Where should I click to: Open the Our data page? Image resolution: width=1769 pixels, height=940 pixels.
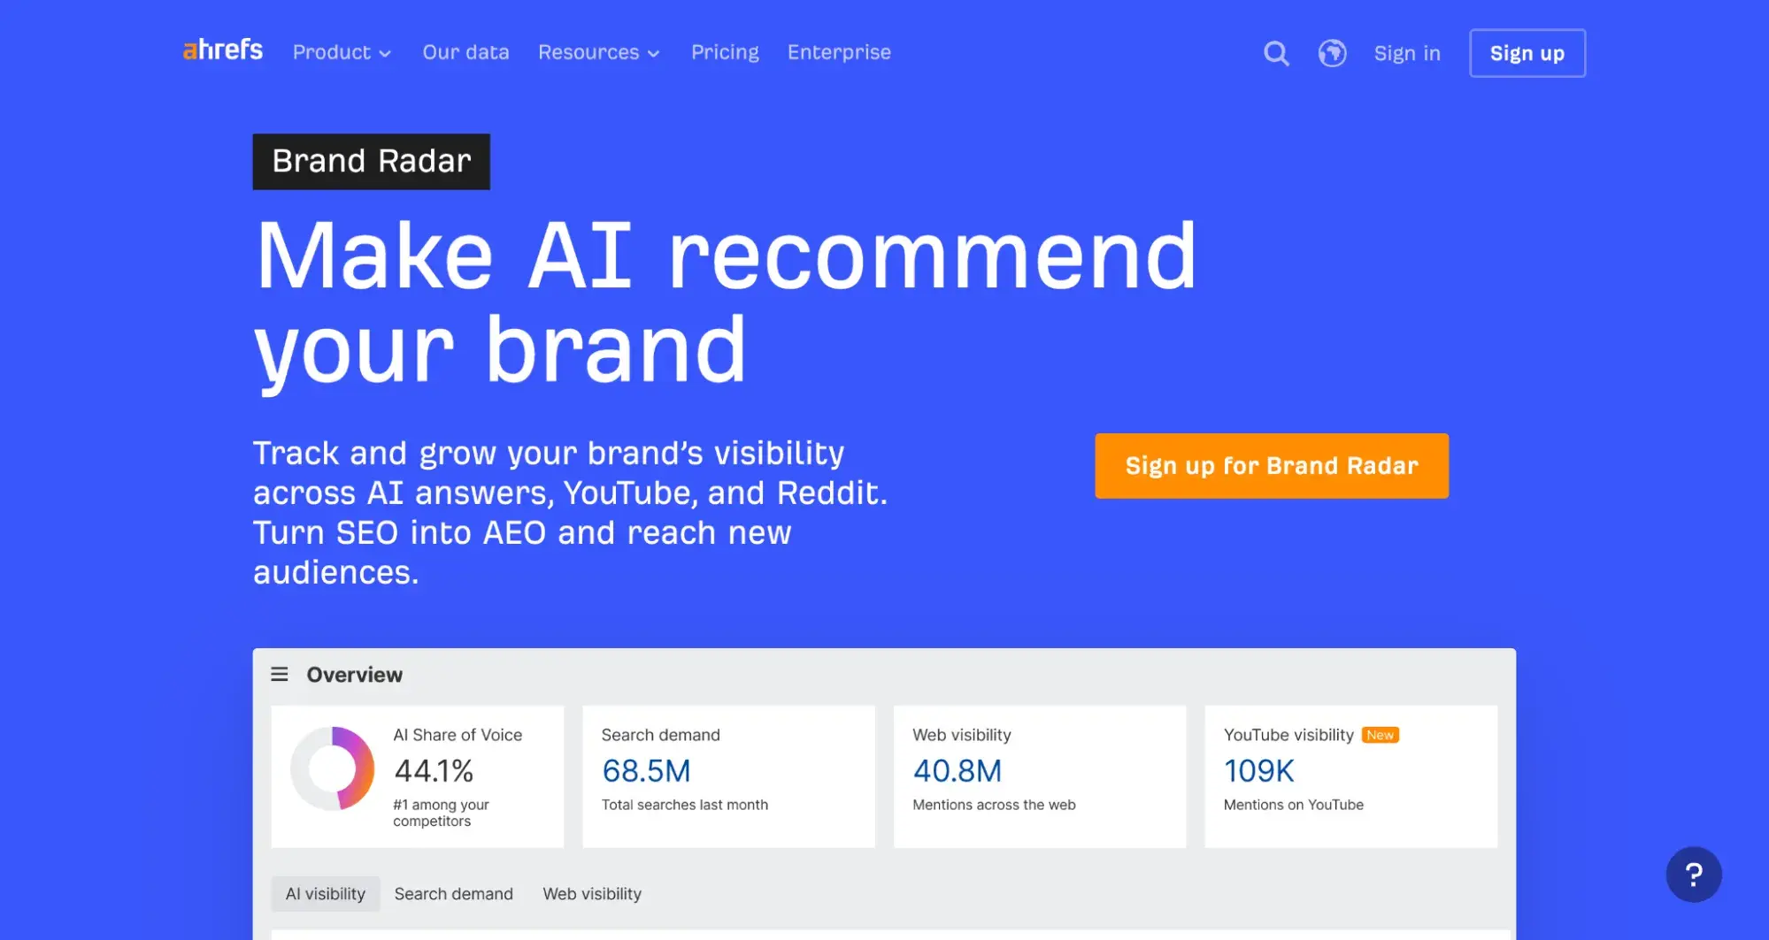pos(465,52)
